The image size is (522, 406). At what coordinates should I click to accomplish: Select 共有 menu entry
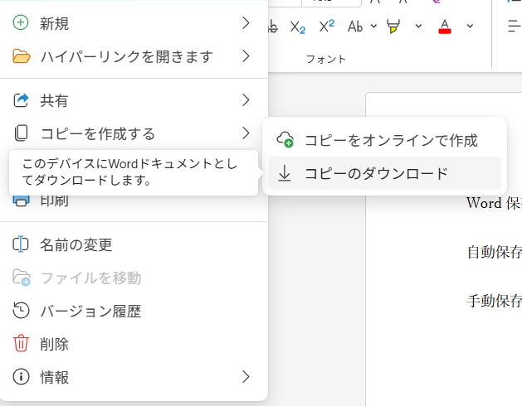(134, 100)
